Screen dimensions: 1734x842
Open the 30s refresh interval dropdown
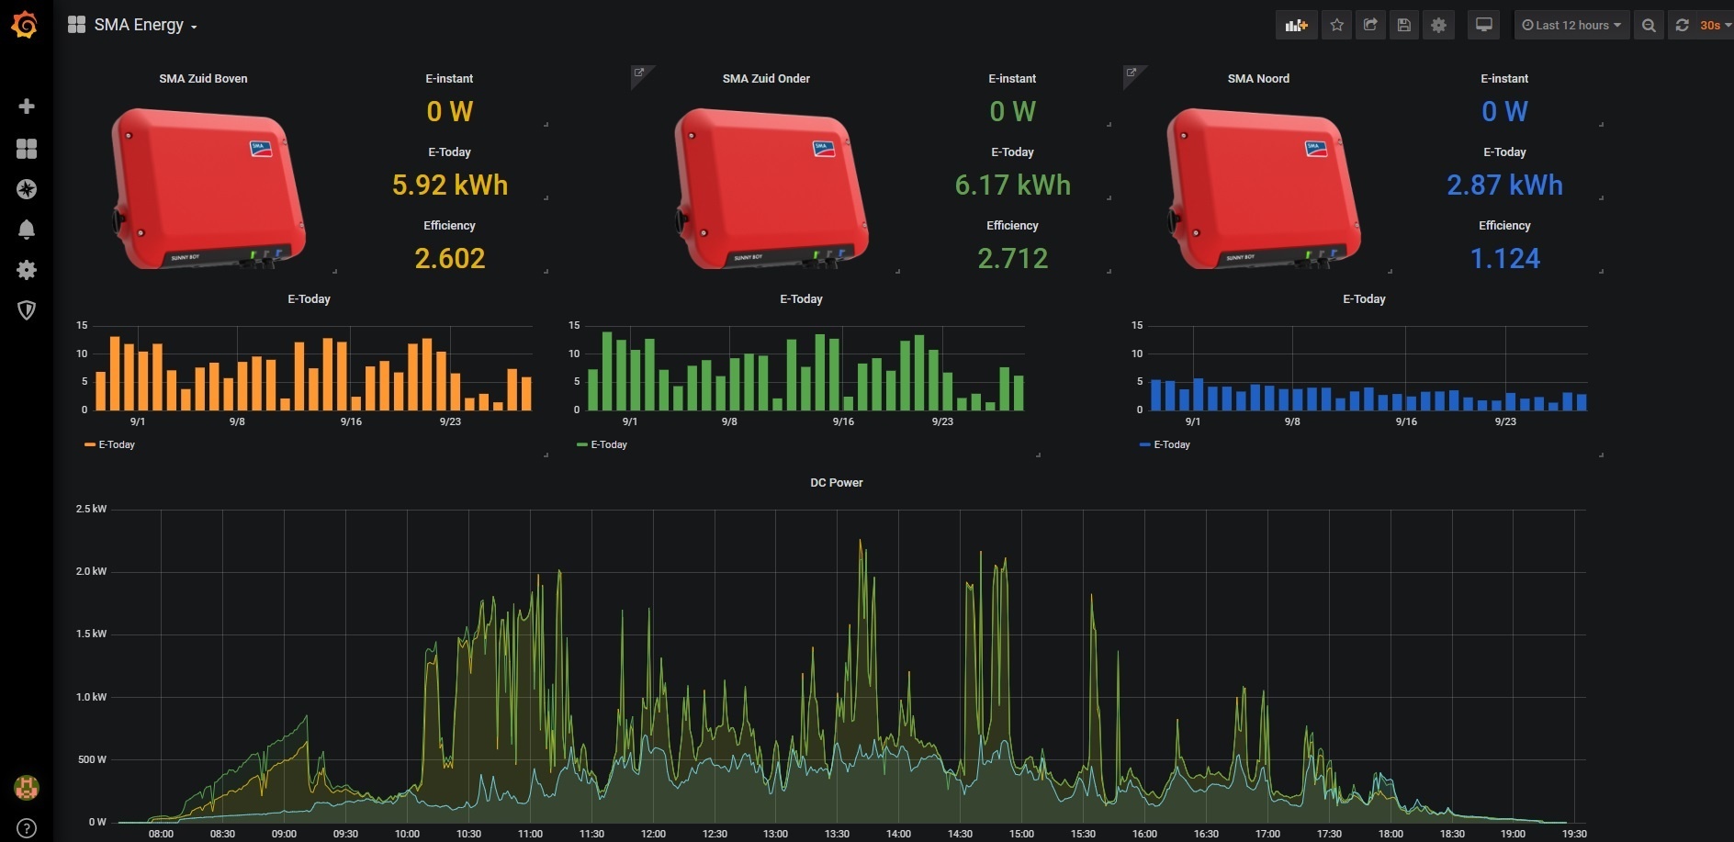[1714, 25]
